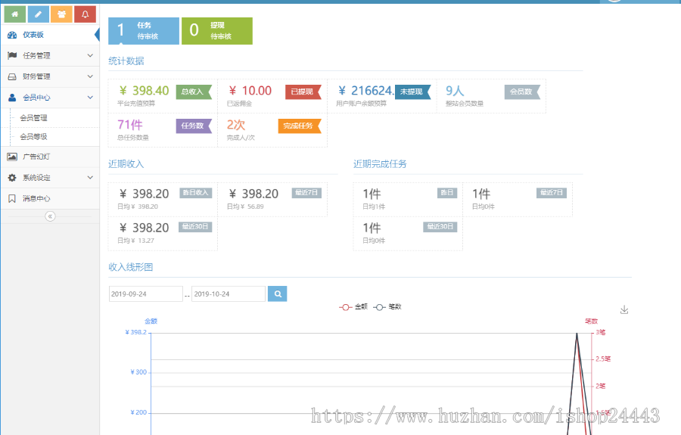Click the 昨日 badge in 近期完成任务
This screenshot has height=435, width=681.
[x=447, y=193]
